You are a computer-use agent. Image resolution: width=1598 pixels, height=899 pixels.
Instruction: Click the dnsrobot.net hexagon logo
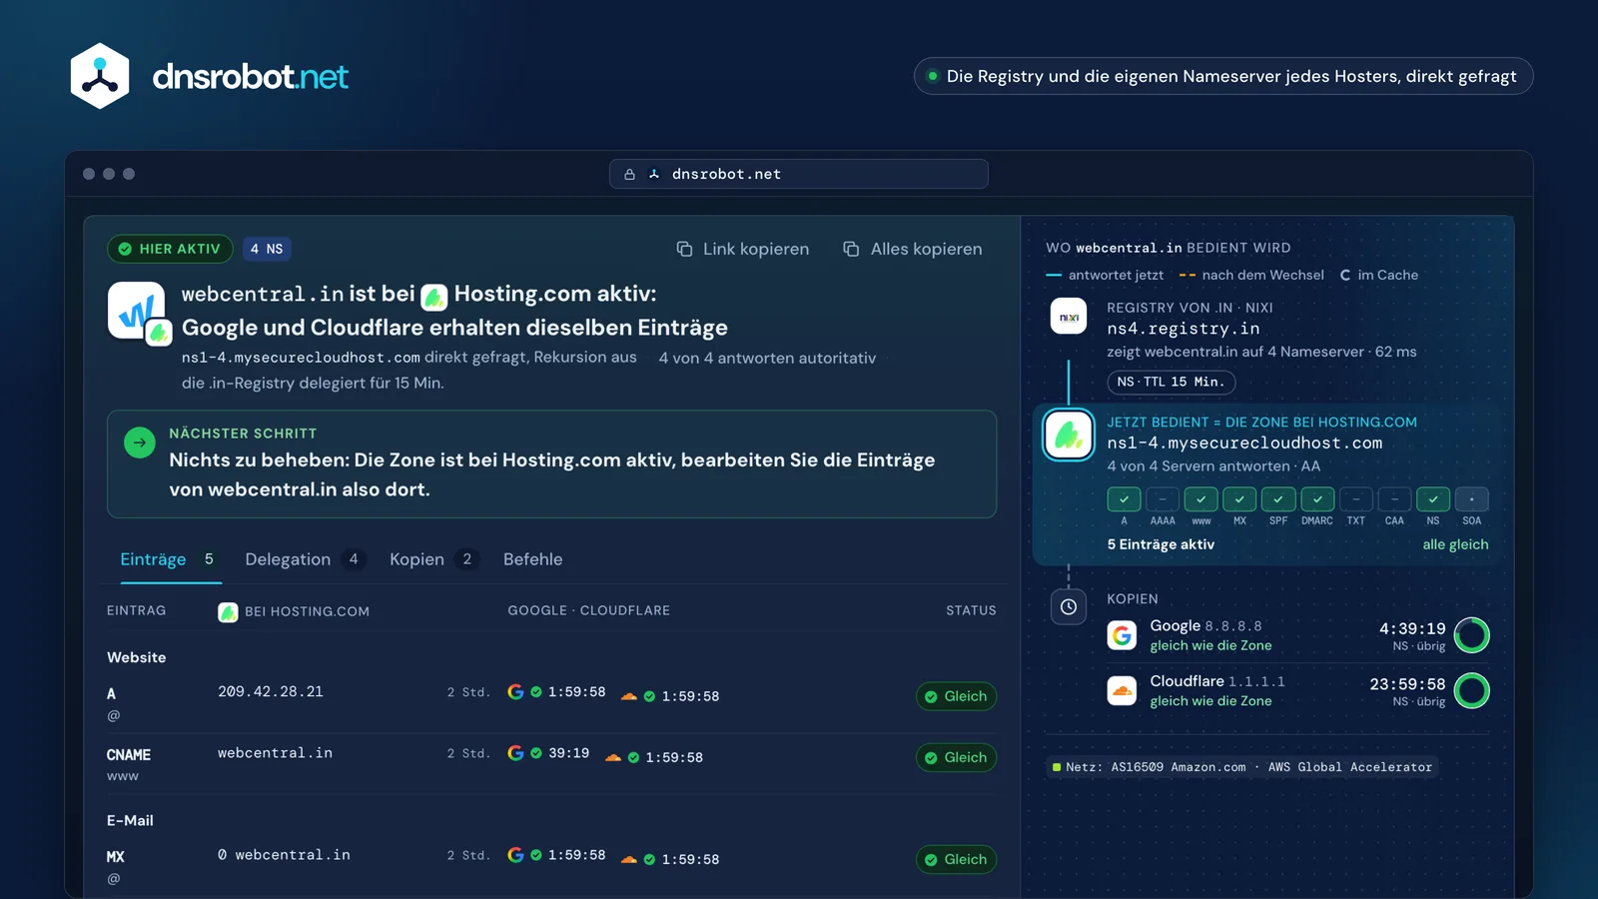pos(100,76)
